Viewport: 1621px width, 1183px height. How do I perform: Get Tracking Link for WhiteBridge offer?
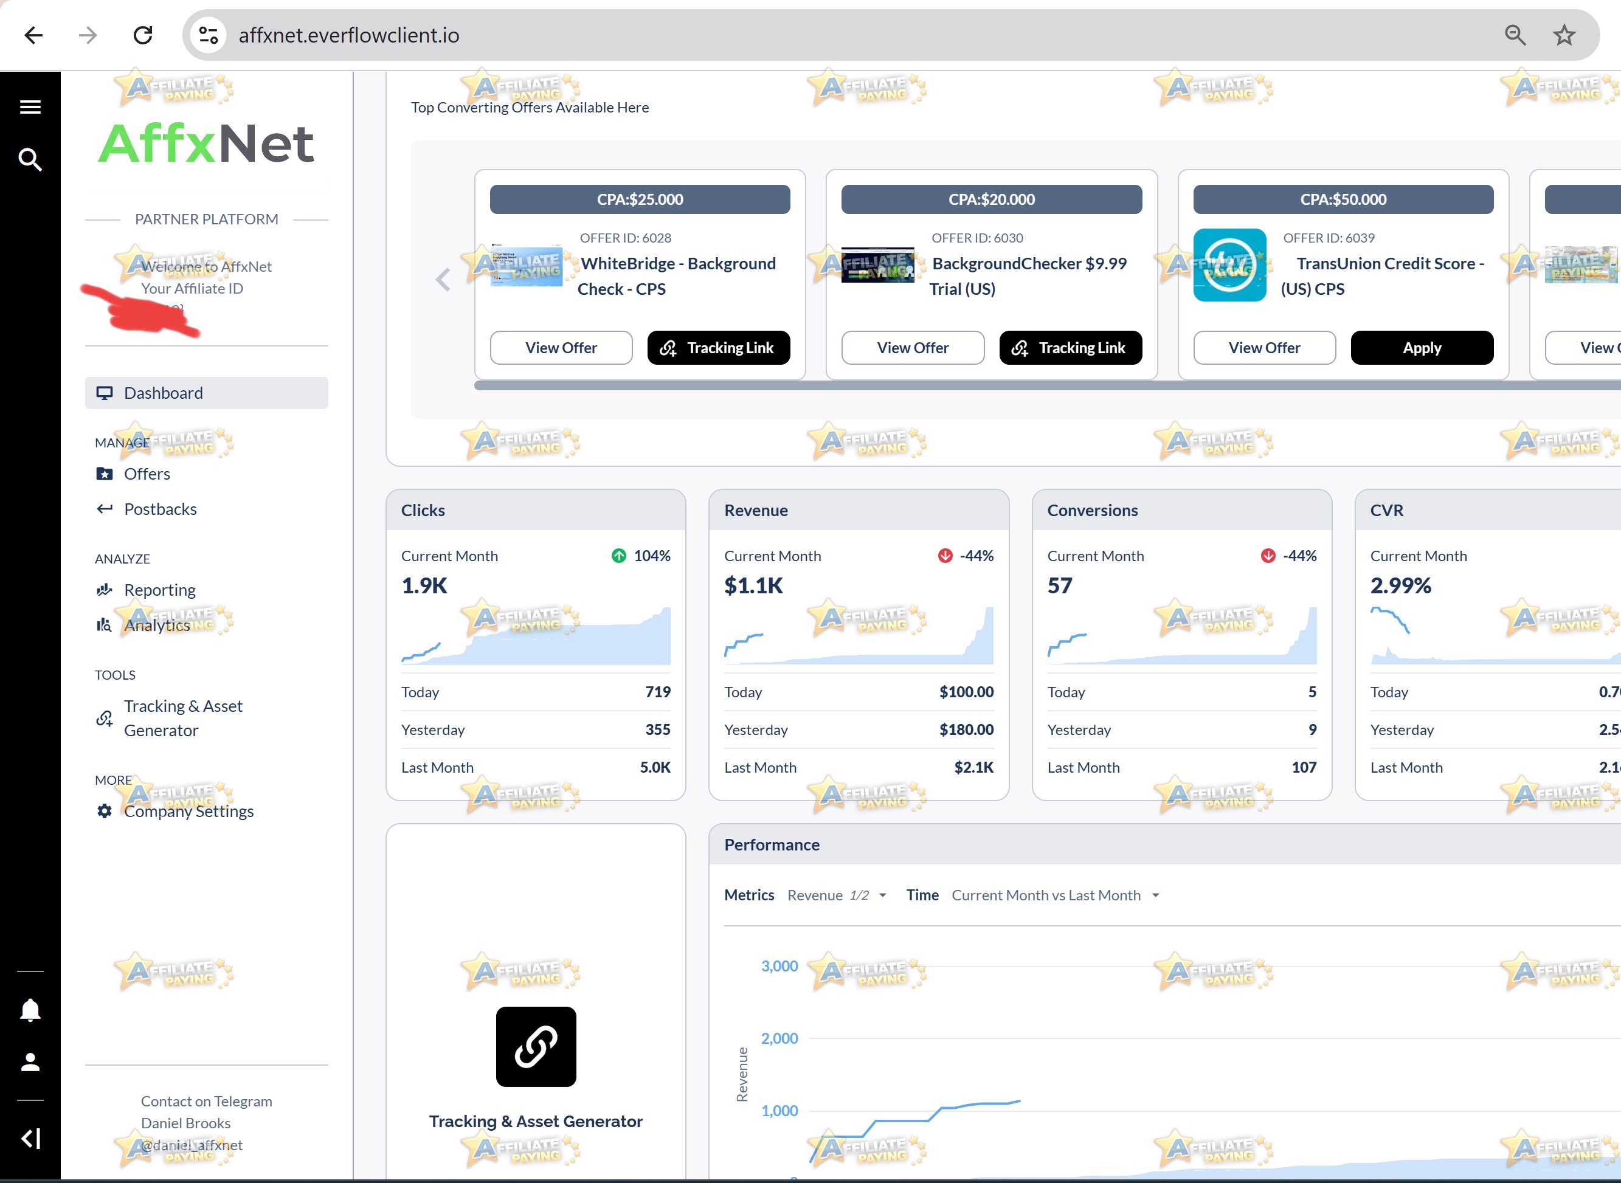click(719, 348)
